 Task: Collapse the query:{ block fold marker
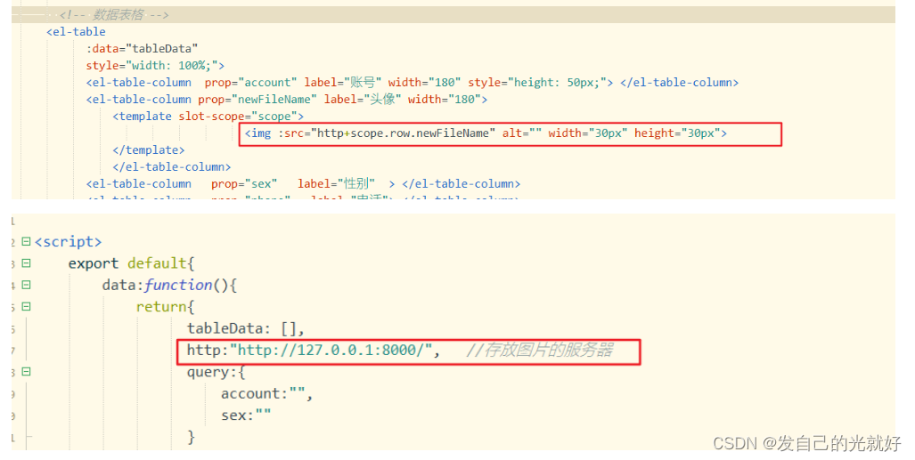pyautogui.click(x=26, y=372)
